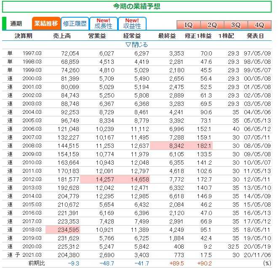The width and height of the screenshot is (278, 268).
Task: Click the 前期比 row label
Action: pyautogui.click(x=37, y=263)
